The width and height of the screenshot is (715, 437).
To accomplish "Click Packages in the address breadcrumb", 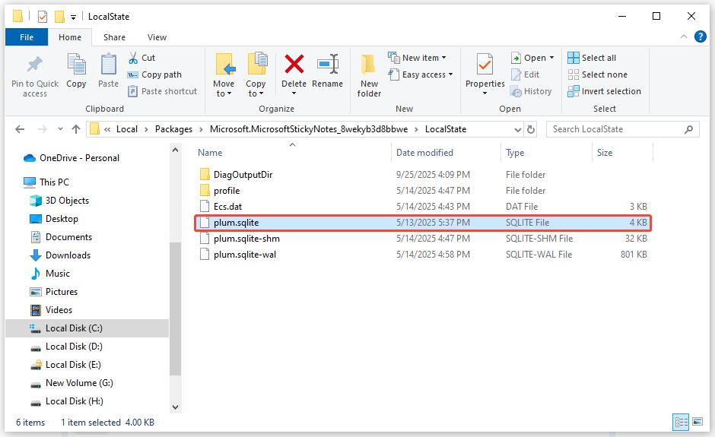I will pos(173,129).
